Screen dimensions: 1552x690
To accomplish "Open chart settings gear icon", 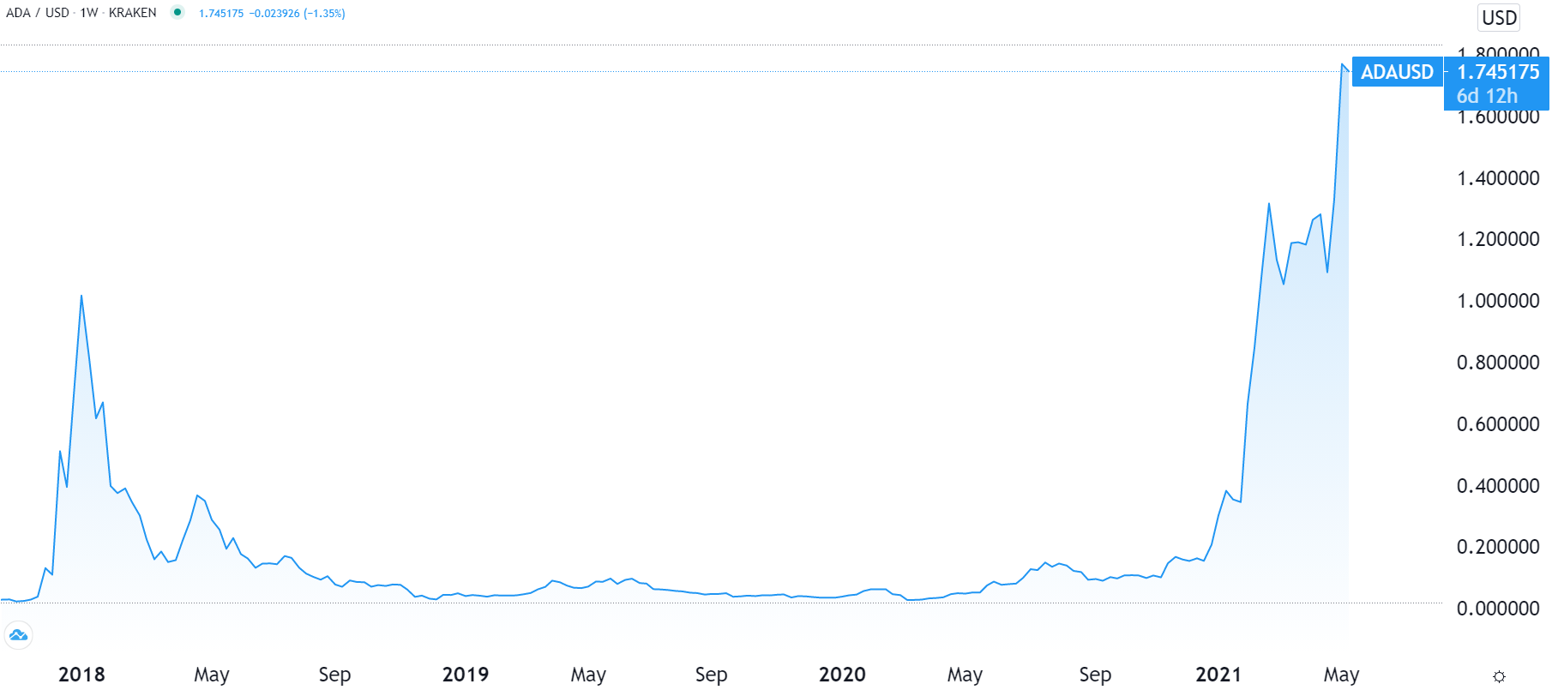I will 1499,677.
